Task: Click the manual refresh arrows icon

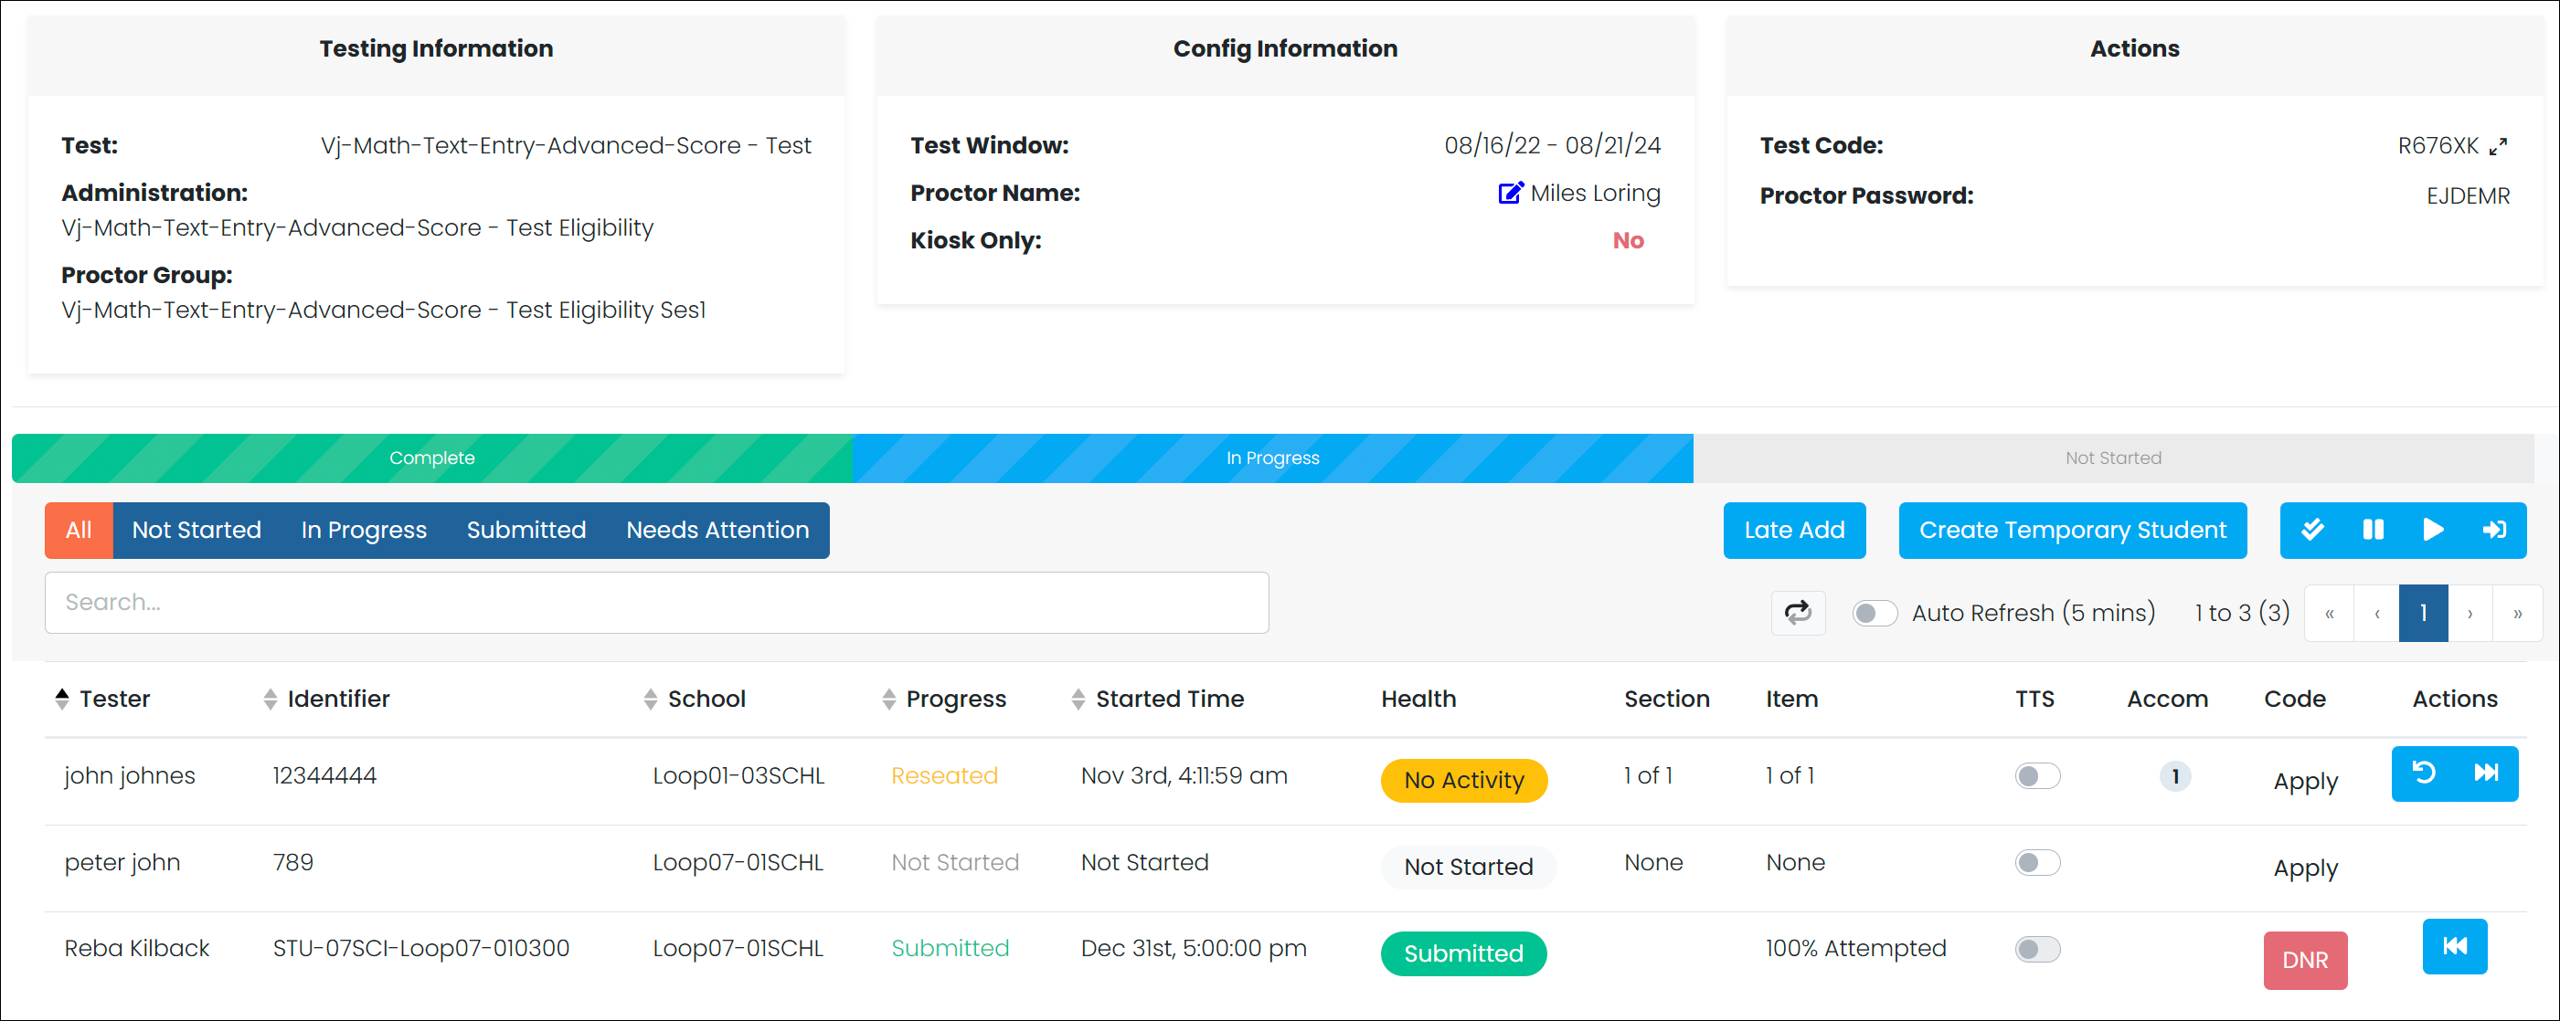Action: point(1797,612)
